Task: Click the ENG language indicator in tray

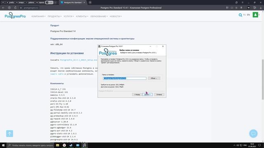Action: pos(245,145)
